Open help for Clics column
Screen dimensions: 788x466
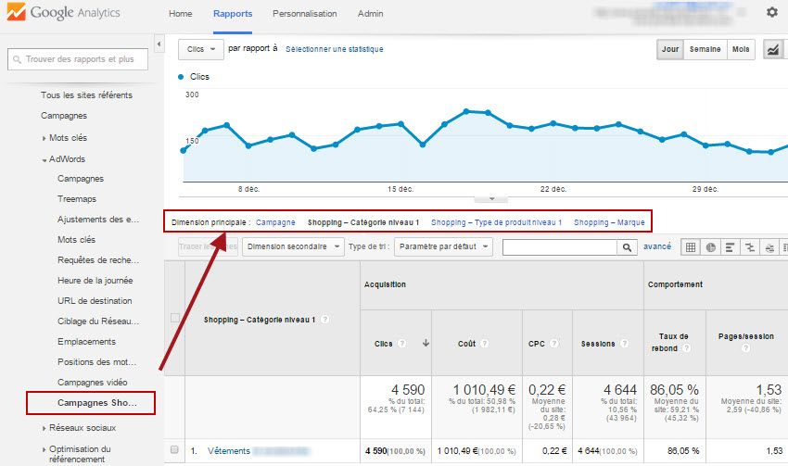[401, 344]
